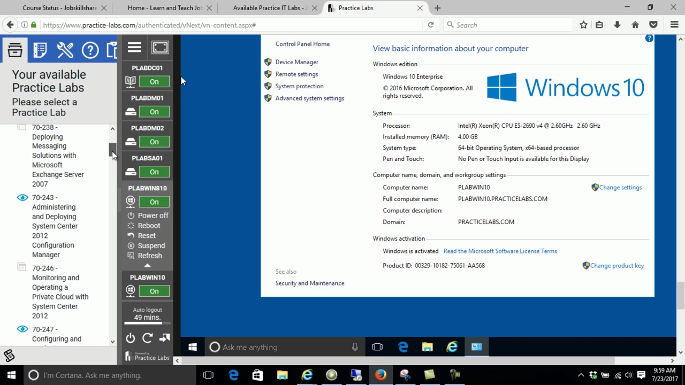Toggle the PLABDM02 On power switch
The height and width of the screenshot is (385, 685).
pos(154,142)
